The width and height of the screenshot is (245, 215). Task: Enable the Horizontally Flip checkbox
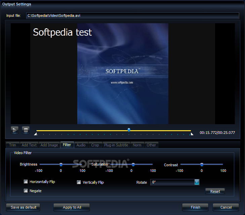click(x=26, y=181)
